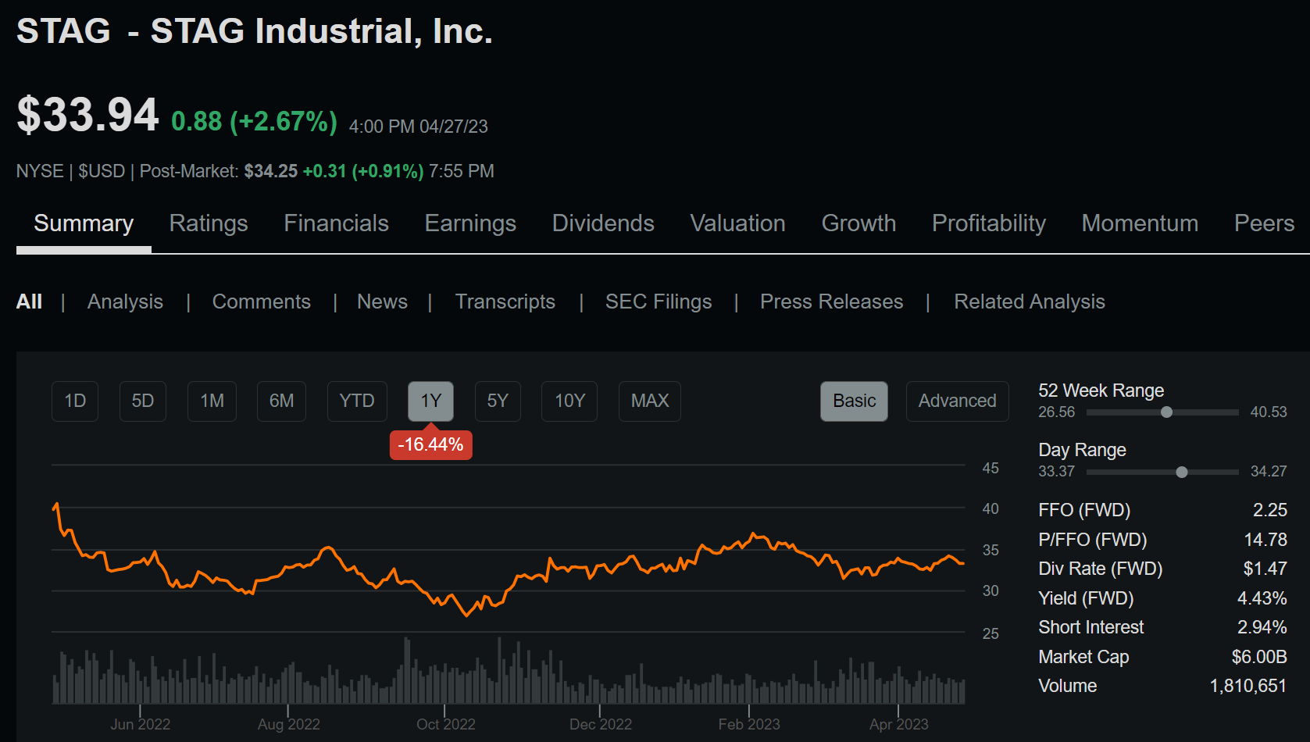
Task: Open the Momentum tab
Action: click(x=1140, y=224)
